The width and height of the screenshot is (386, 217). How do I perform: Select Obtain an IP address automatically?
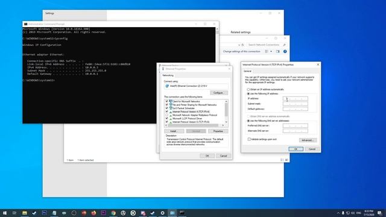point(248,90)
